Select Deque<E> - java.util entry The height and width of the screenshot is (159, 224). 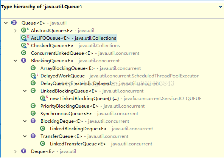[x=53, y=151]
